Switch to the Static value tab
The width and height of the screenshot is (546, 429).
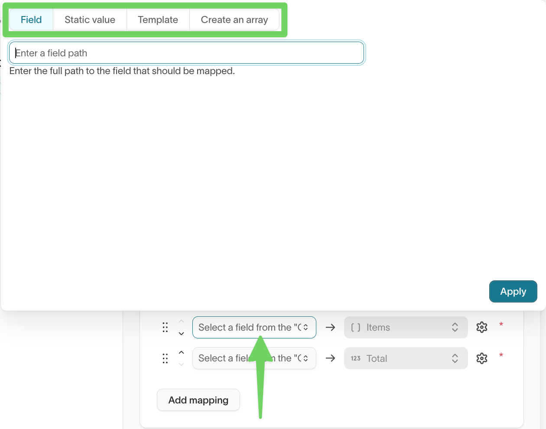[x=89, y=19]
